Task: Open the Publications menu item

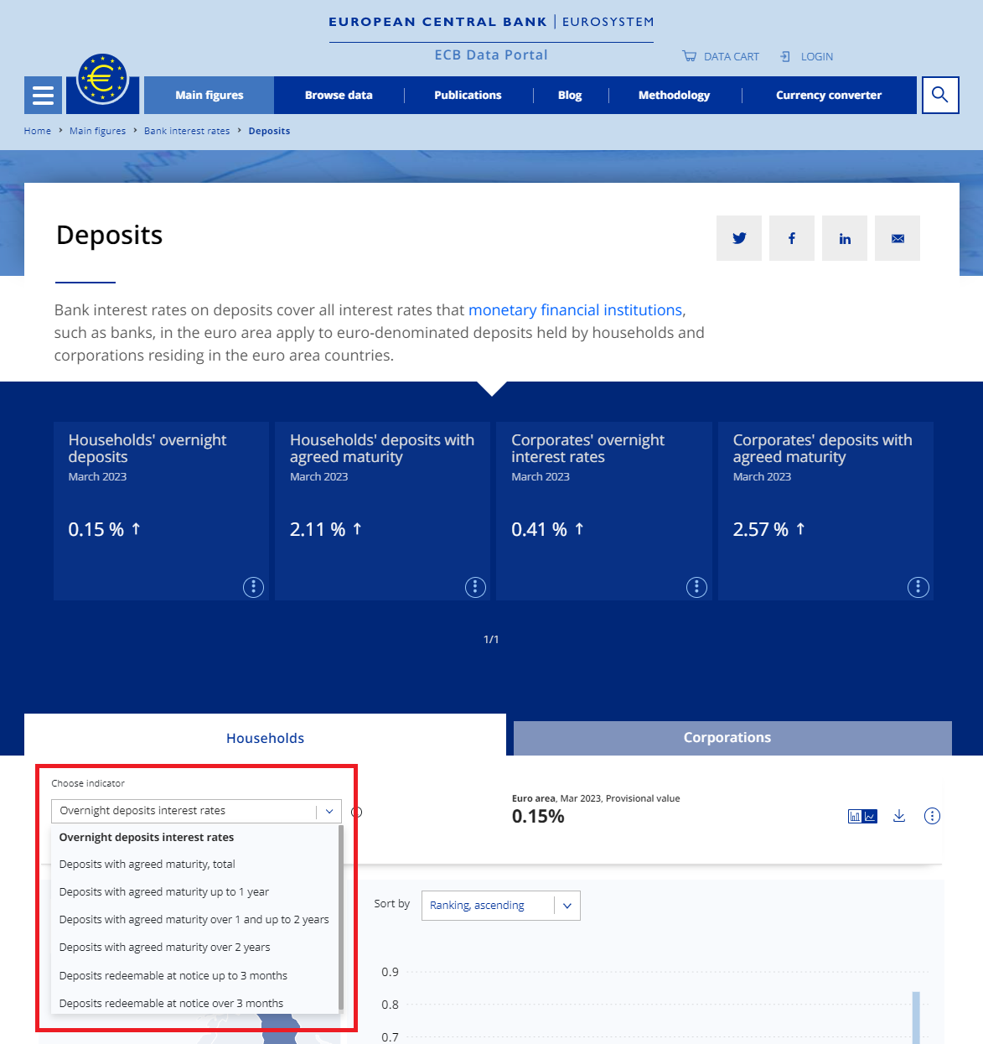Action: 468,95
